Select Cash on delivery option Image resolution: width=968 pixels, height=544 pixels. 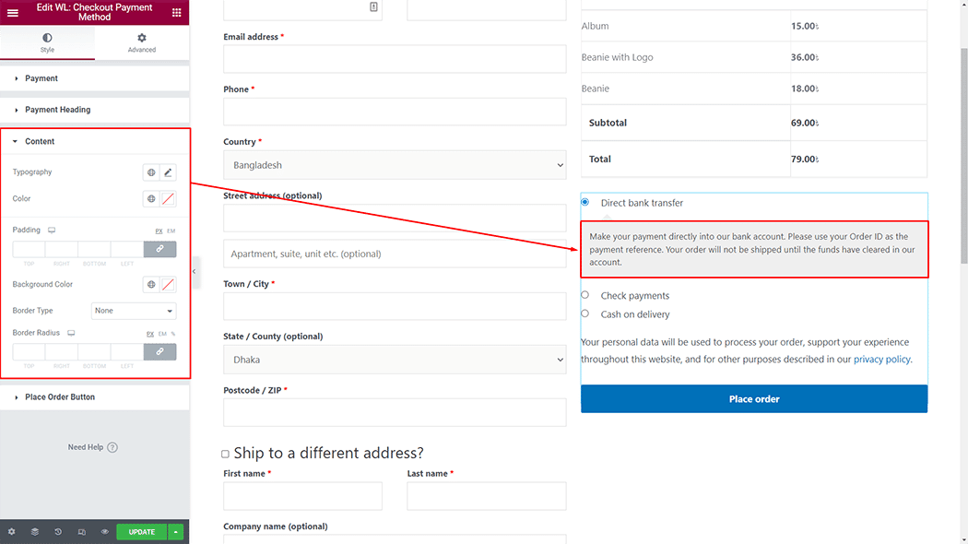click(x=584, y=313)
